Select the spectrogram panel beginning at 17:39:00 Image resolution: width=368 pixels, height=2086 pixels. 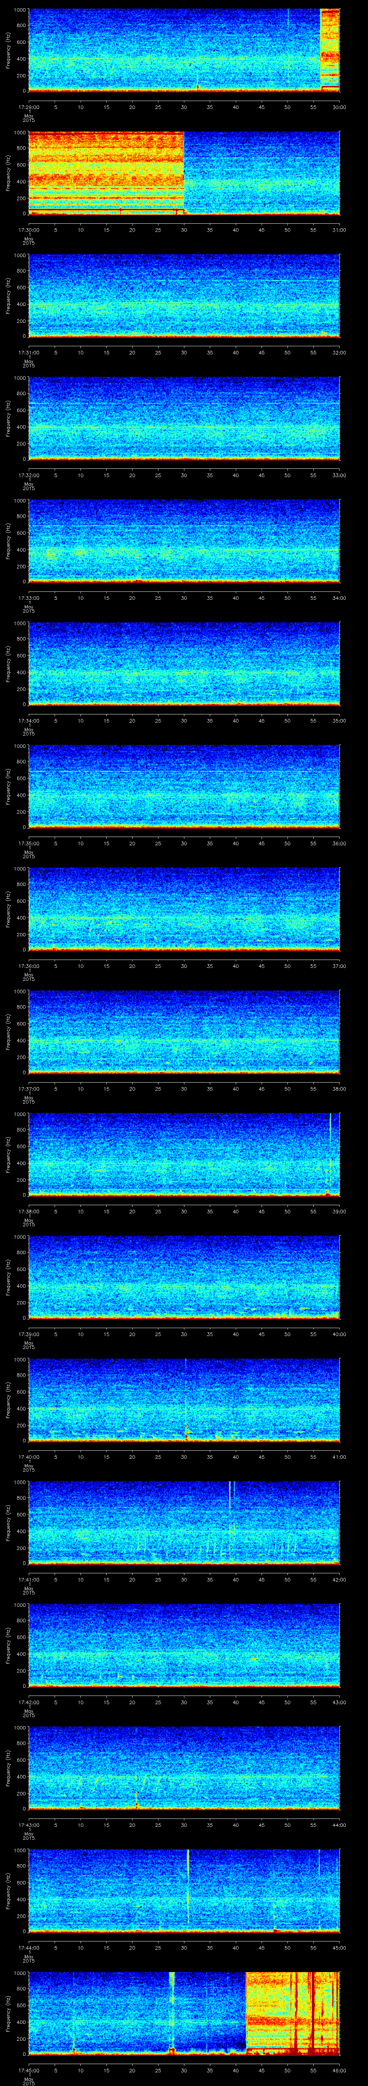pyautogui.click(x=184, y=1277)
